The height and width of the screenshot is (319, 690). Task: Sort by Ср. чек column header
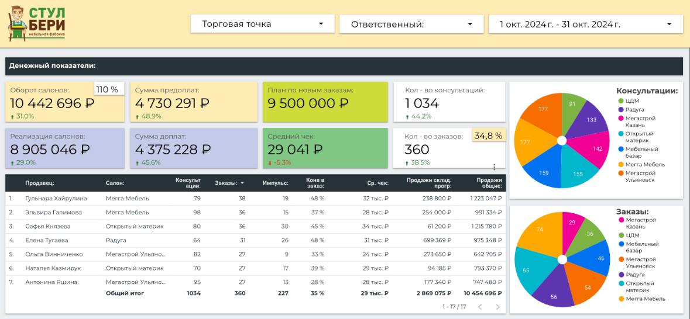click(378, 183)
